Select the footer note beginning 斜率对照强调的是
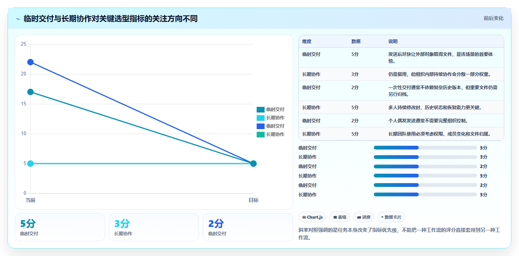Image resolution: width=519 pixels, height=256 pixels. [x=399, y=234]
